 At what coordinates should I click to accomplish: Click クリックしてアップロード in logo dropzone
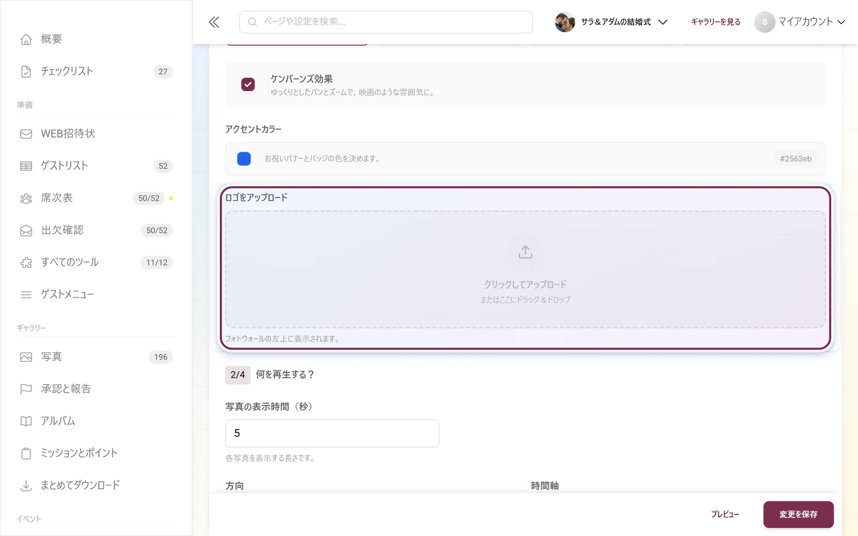point(526,285)
